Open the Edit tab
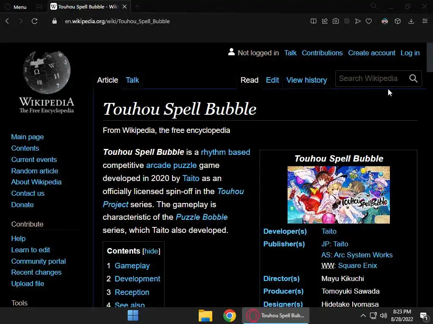 (272, 80)
